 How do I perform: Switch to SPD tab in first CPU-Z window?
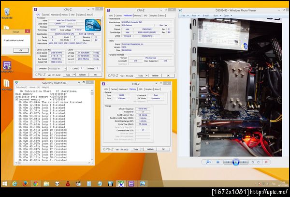73,15
